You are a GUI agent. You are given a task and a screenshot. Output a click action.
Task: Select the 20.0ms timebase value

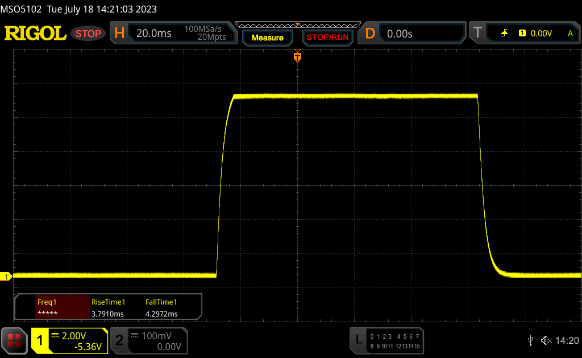(x=153, y=34)
